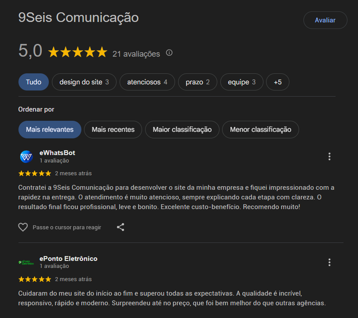Open the more options menu for eWhatsBot review

click(x=329, y=156)
